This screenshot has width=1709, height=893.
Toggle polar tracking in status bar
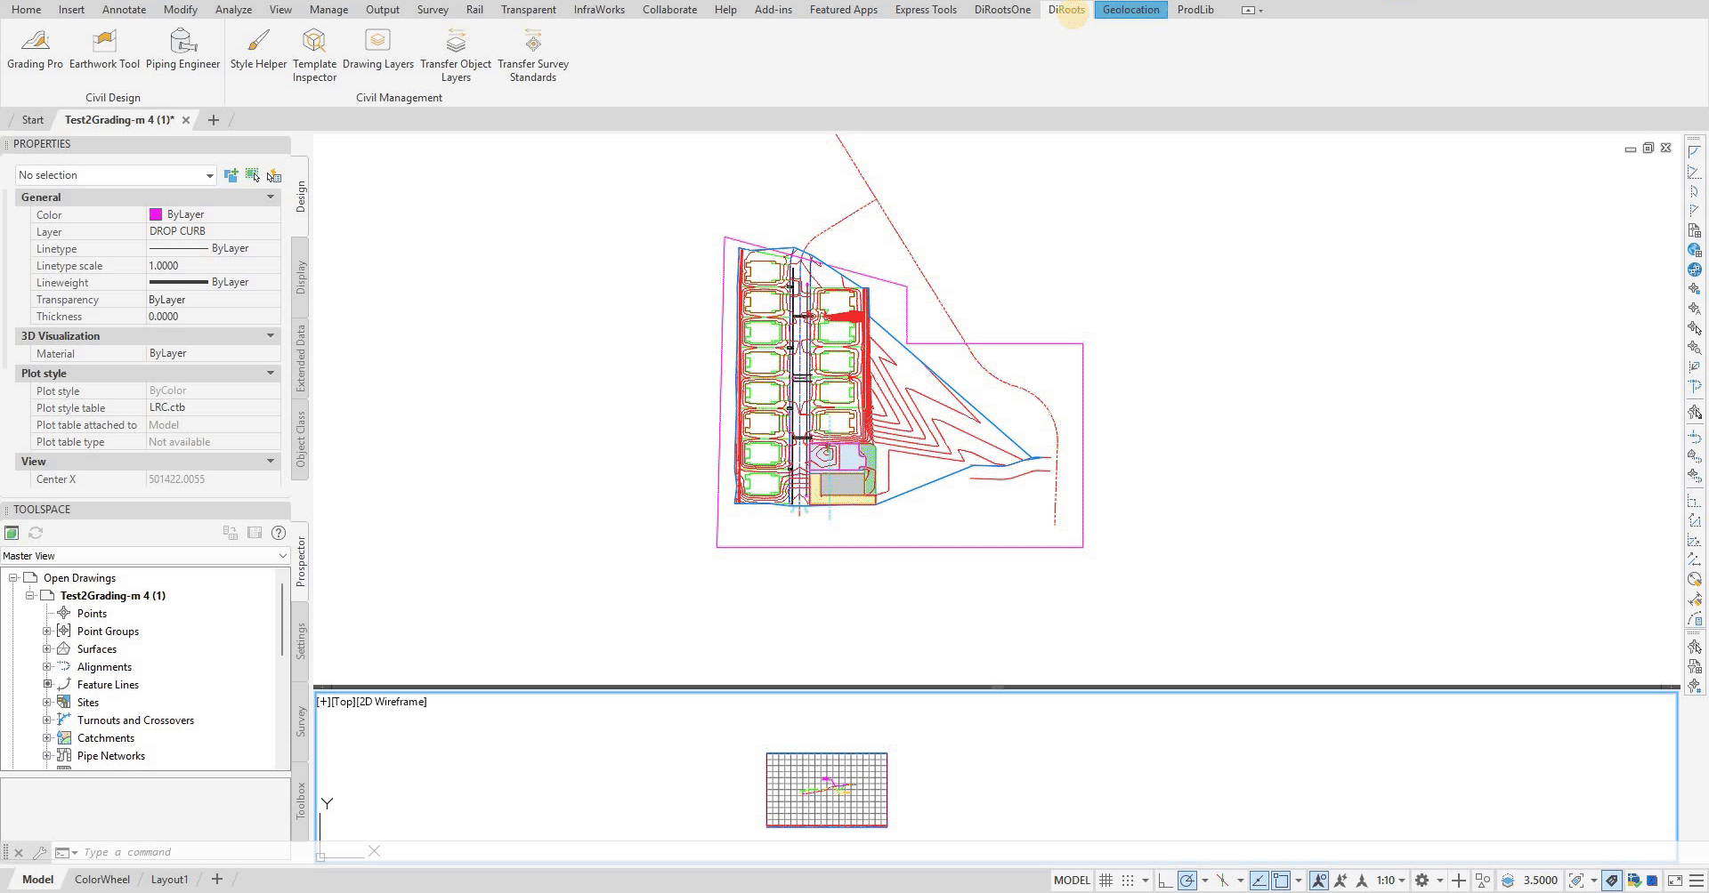(x=1187, y=881)
